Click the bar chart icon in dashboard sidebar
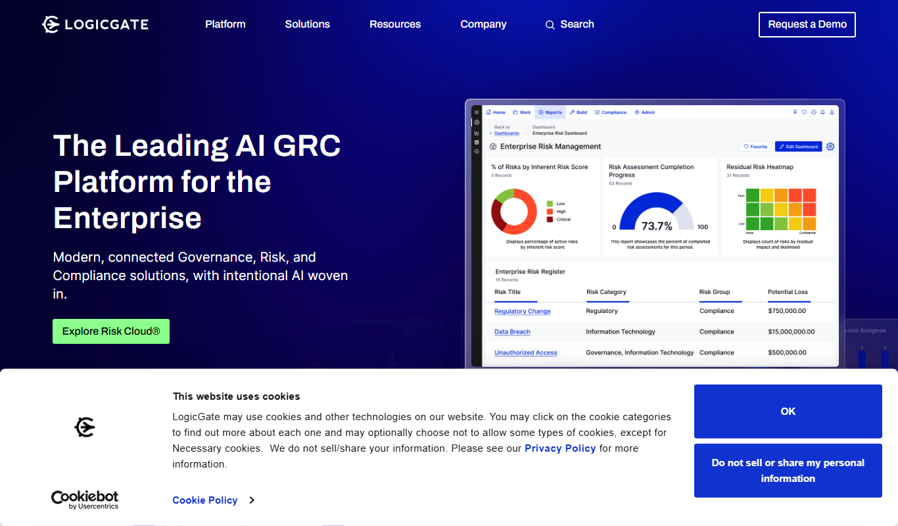The width and height of the screenshot is (898, 526). tap(477, 133)
